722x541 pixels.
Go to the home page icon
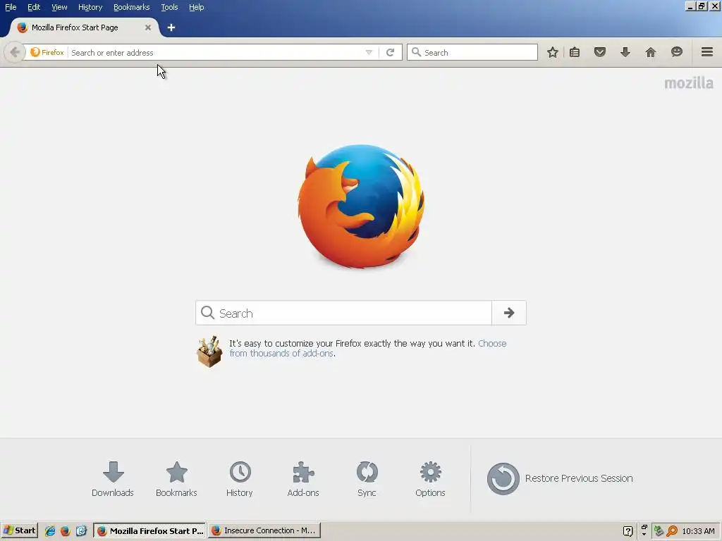650,52
